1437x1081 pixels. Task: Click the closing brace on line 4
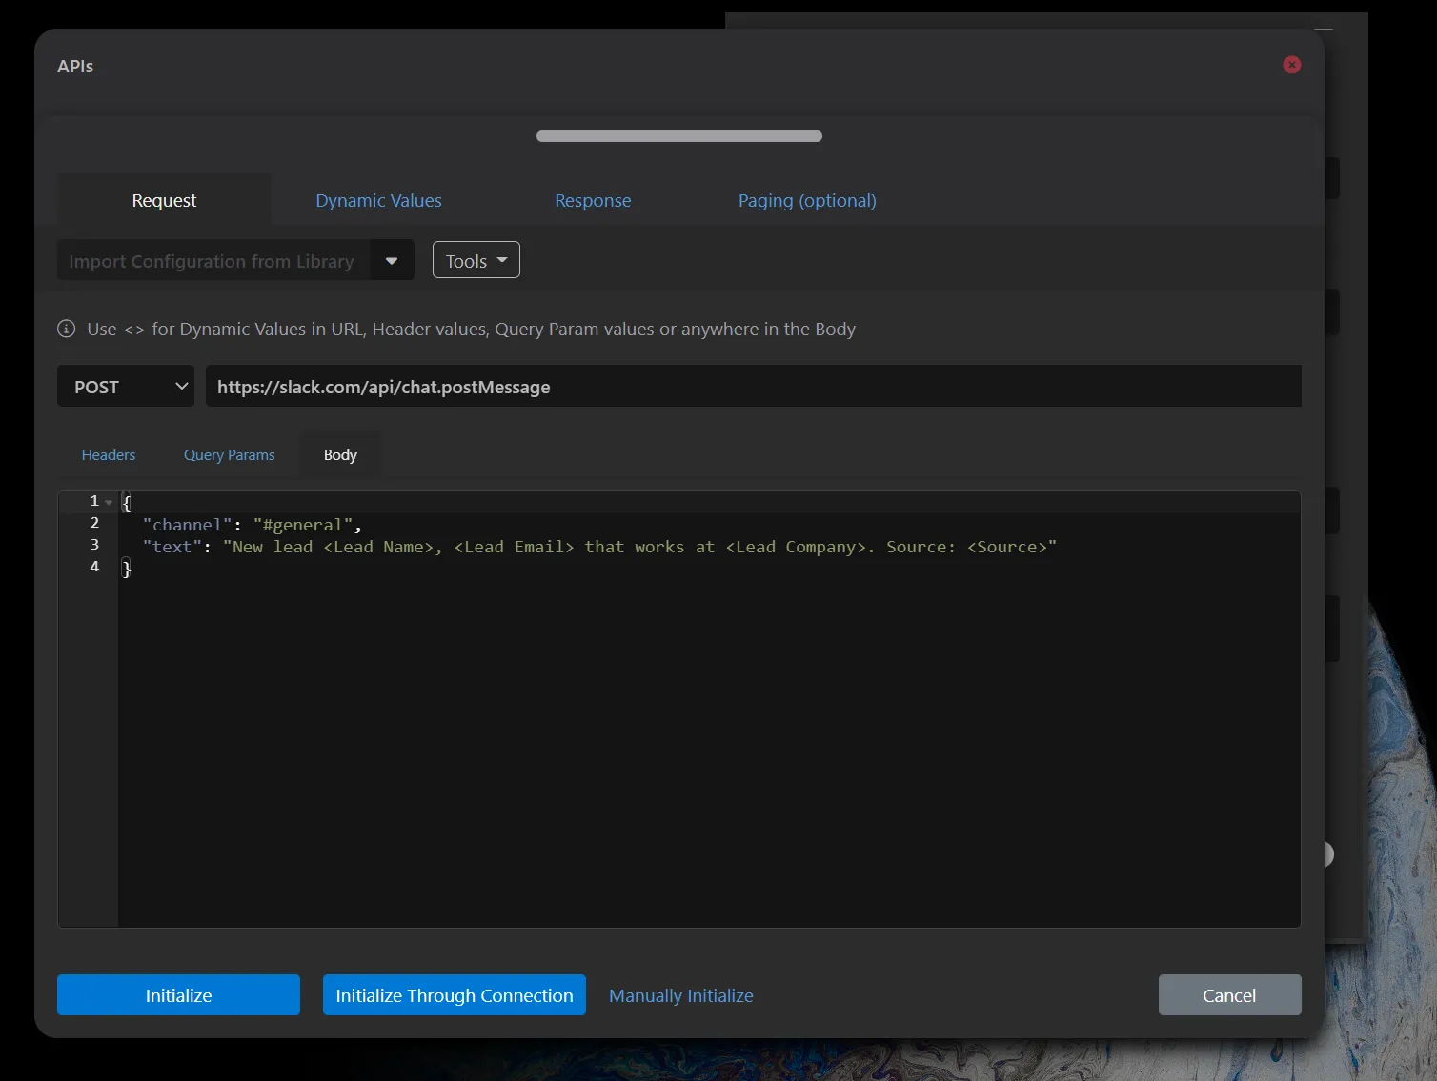tap(126, 569)
